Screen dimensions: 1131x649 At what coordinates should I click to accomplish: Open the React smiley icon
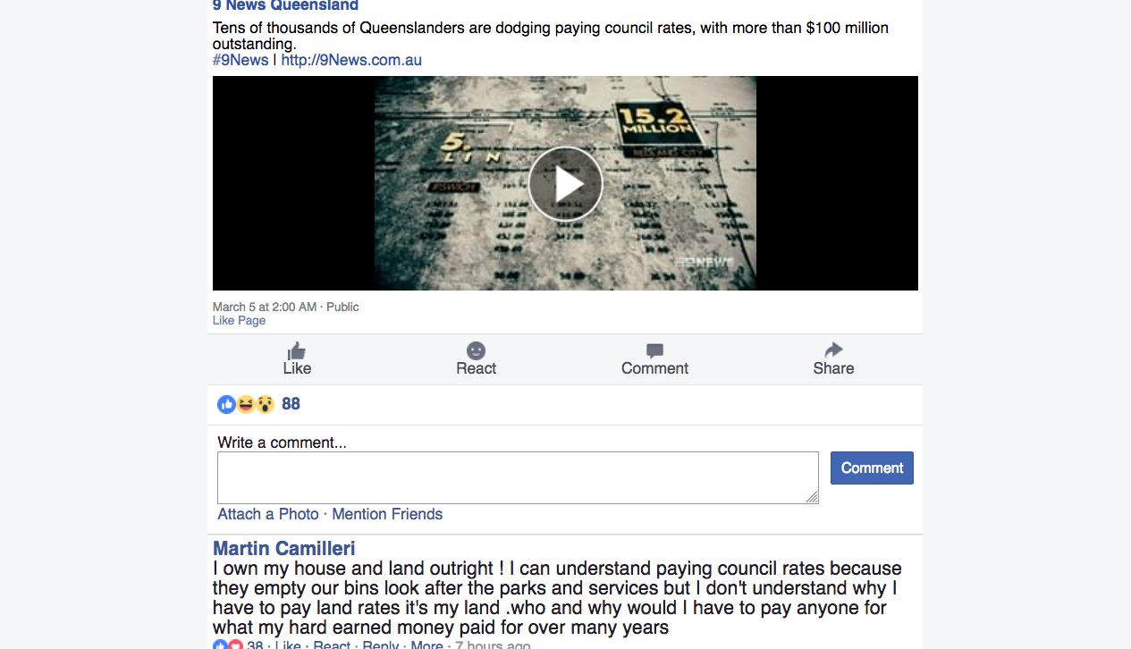coord(476,350)
